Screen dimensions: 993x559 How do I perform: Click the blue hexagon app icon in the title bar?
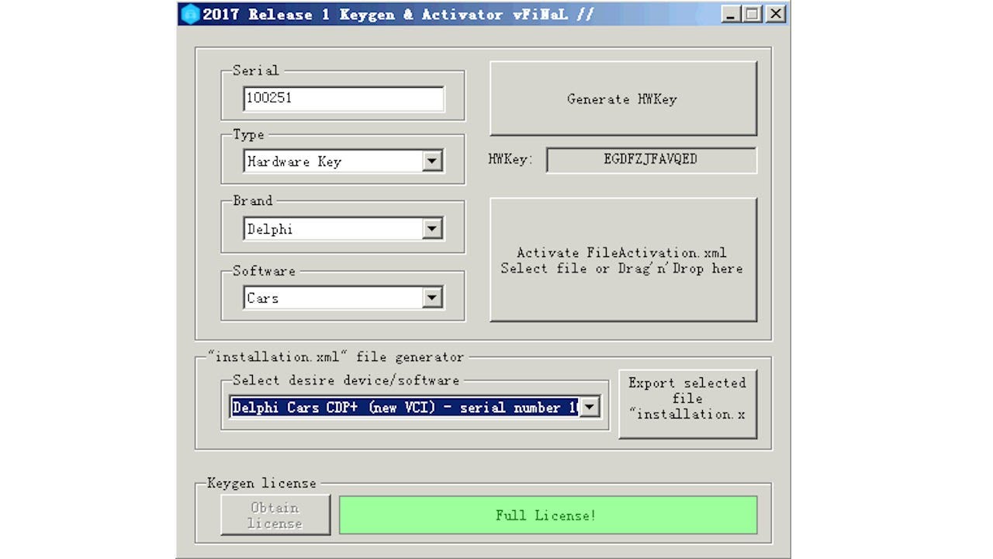point(190,14)
